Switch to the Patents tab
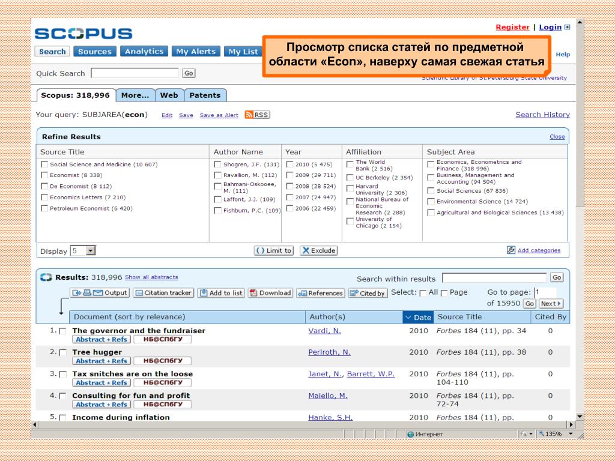This screenshot has height=461, width=615. 205,95
